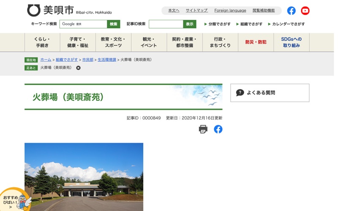The width and height of the screenshot is (338, 211).
Task: Open the サイトマップ link
Action: click(x=197, y=10)
